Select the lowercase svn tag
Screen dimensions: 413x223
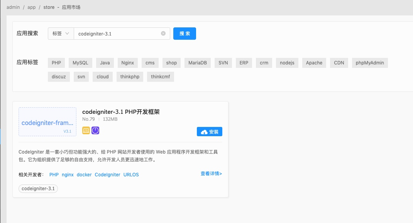click(x=81, y=77)
